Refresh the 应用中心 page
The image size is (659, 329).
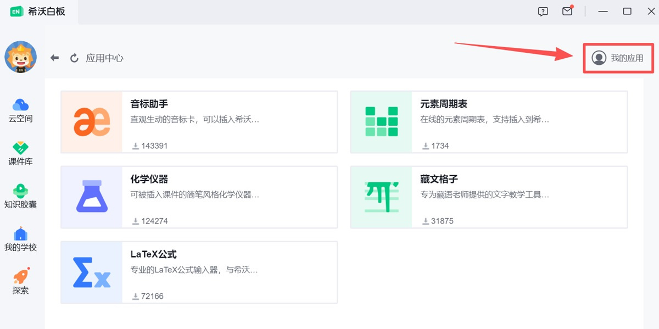coord(74,58)
